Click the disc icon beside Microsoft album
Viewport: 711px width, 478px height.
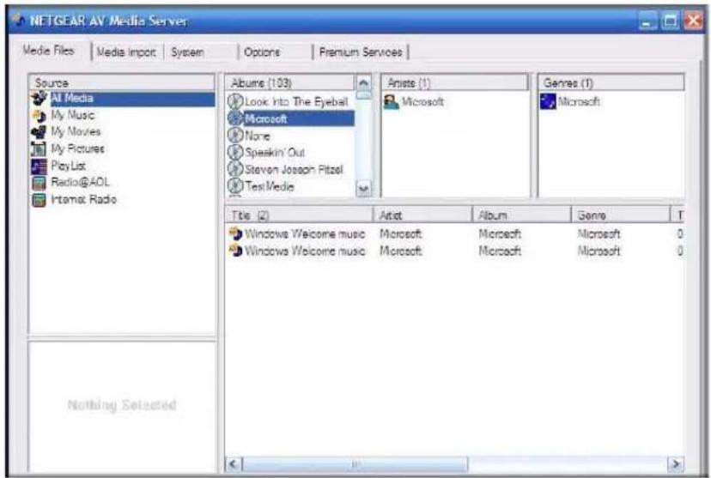point(235,118)
